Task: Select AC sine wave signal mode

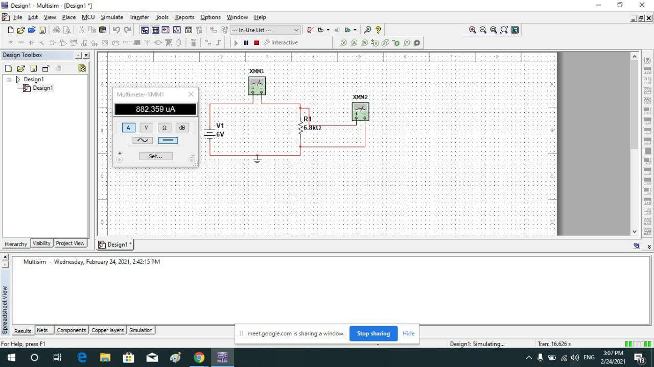Action: tap(143, 140)
